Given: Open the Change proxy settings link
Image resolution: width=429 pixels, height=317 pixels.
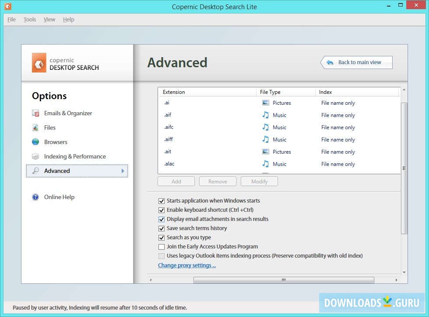Looking at the screenshot, I should coord(187,265).
